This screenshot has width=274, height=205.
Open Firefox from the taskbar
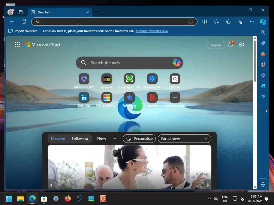[68, 199]
